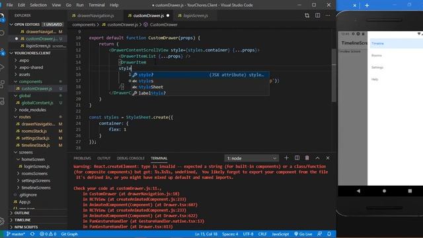Image resolution: width=423 pixels, height=238 pixels.
Task: Open roomsStack.js in the explorer
Action: click(x=34, y=131)
